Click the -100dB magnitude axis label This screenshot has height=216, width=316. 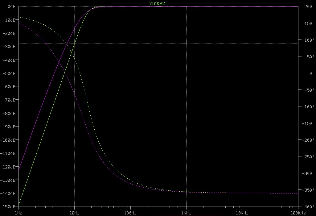pyautogui.click(x=8, y=140)
